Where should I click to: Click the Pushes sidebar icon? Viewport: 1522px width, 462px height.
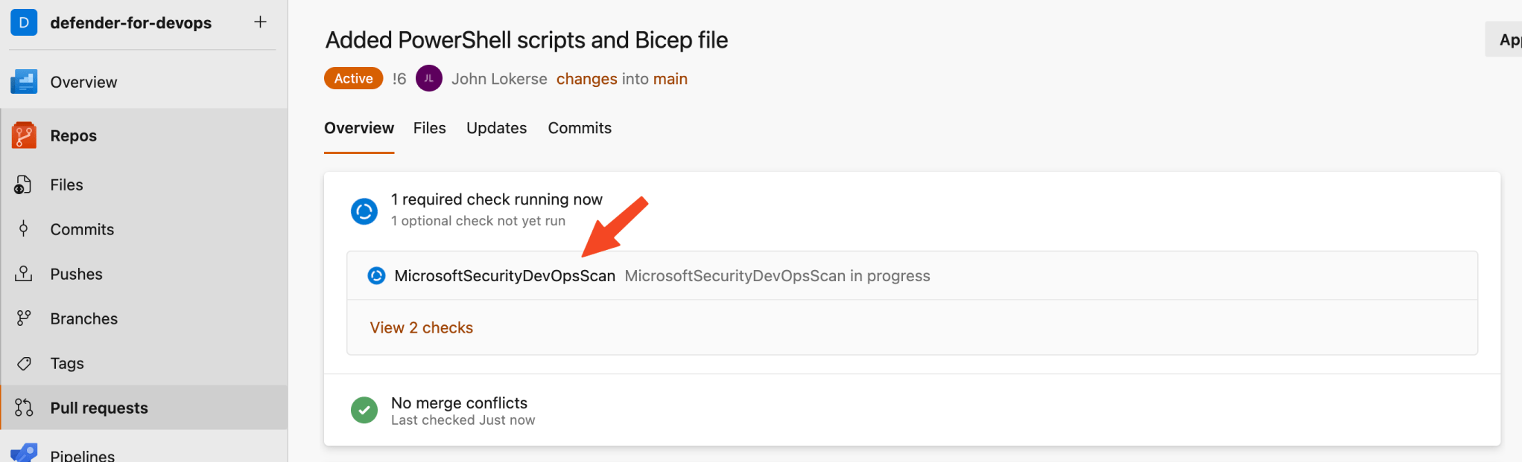(24, 273)
